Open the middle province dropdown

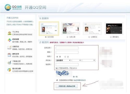(x=76, y=60)
